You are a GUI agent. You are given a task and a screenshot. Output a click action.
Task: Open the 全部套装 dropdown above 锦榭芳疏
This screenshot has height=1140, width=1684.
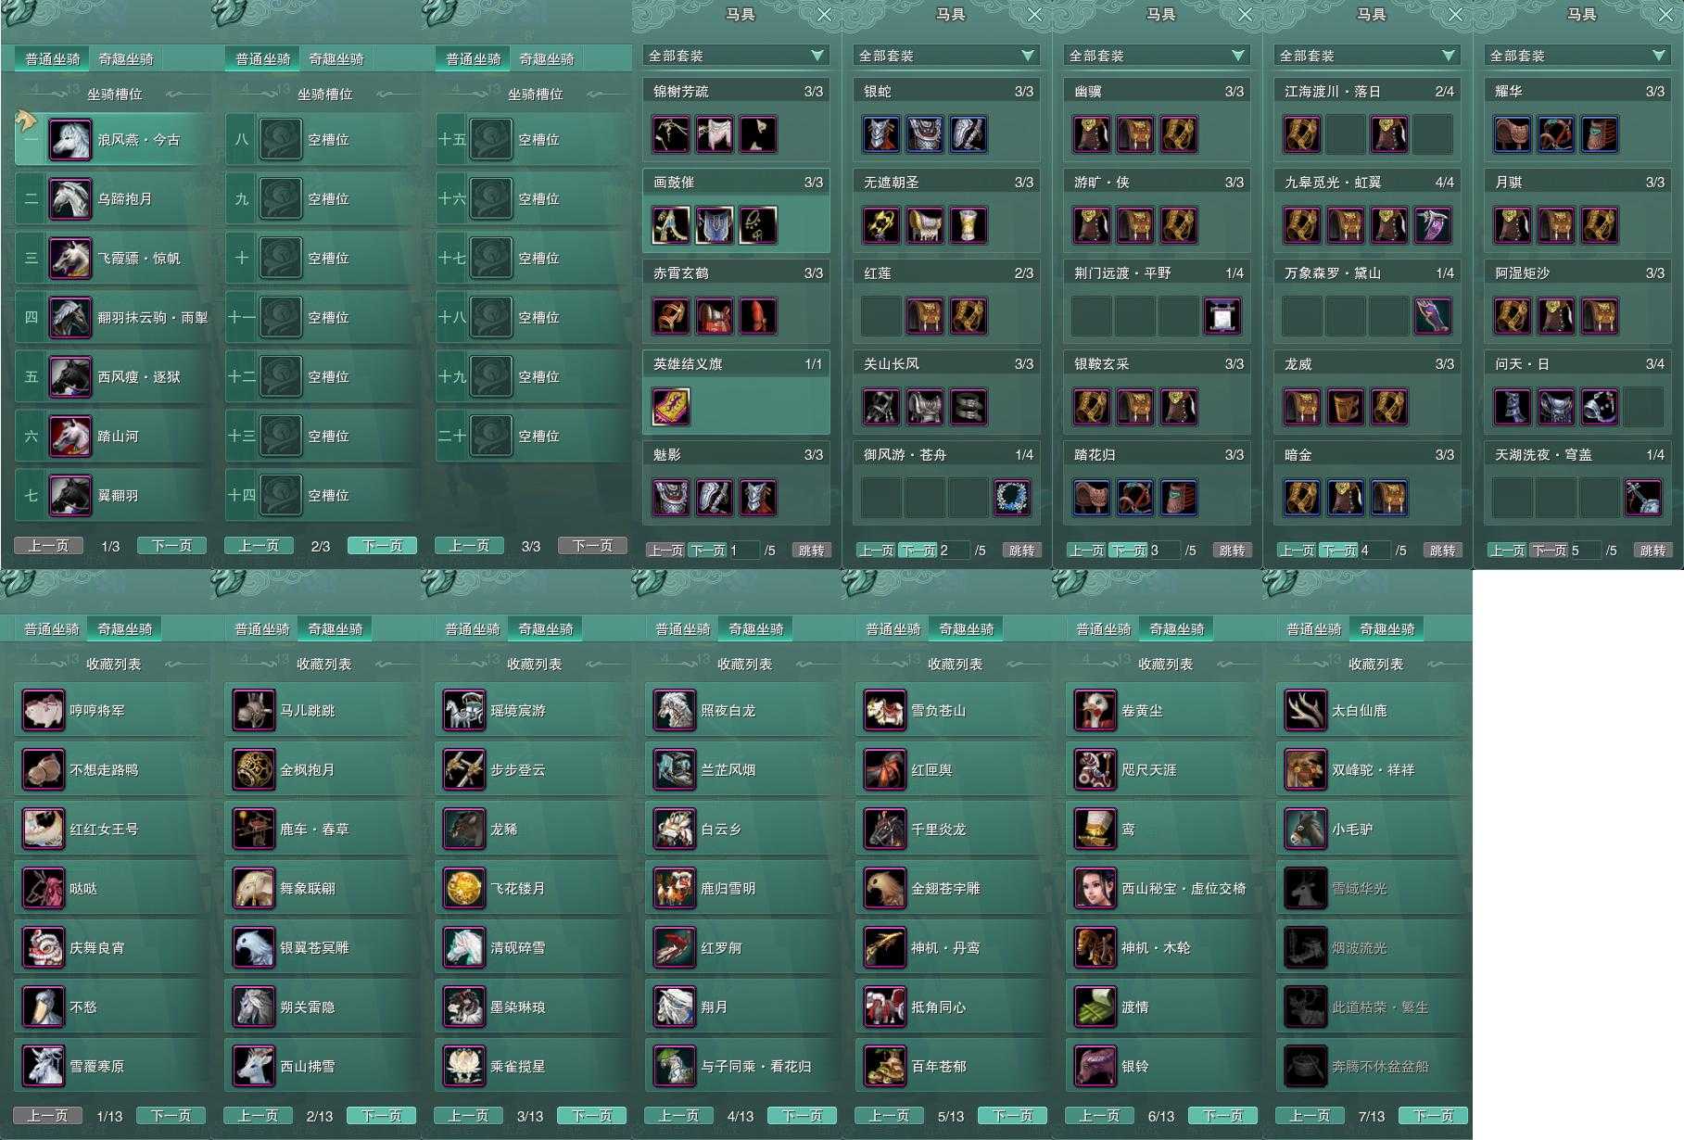(736, 56)
